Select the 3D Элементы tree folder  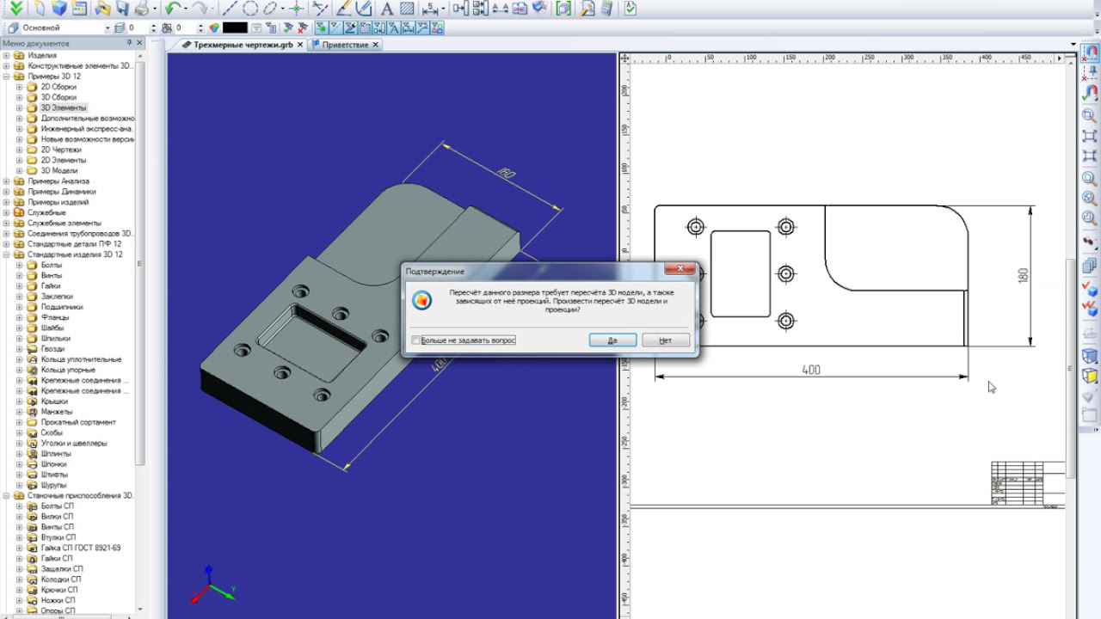64,107
